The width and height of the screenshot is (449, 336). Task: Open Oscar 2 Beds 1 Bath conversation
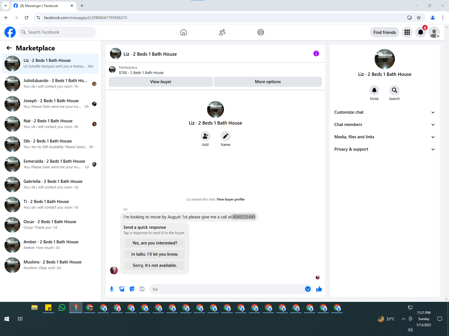[x=51, y=225]
